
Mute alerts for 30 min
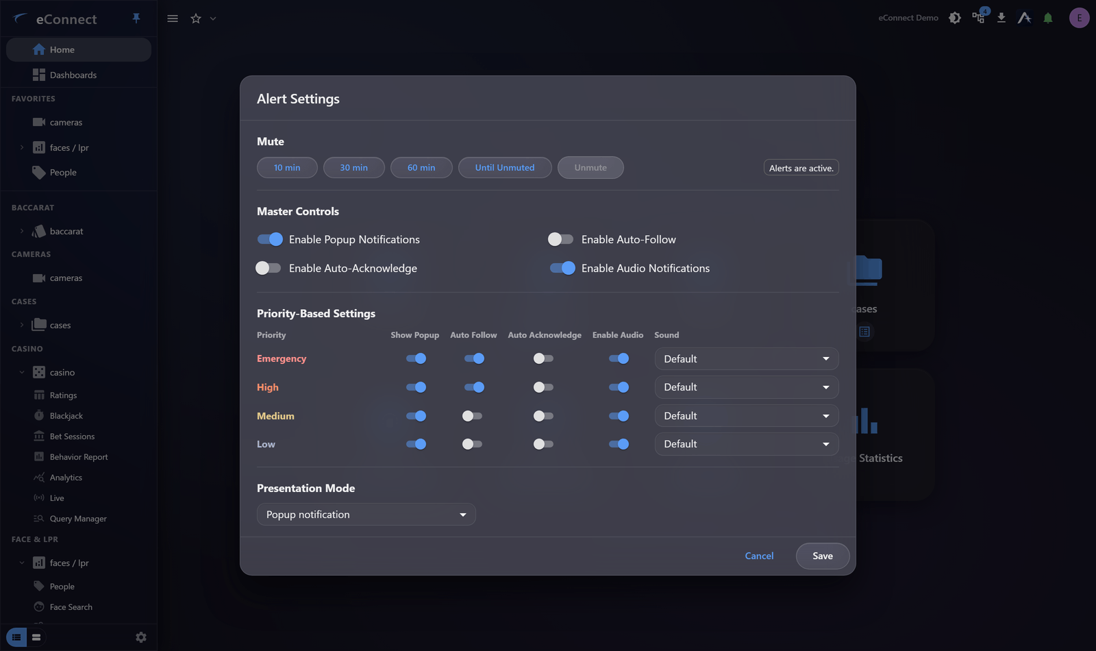(354, 168)
